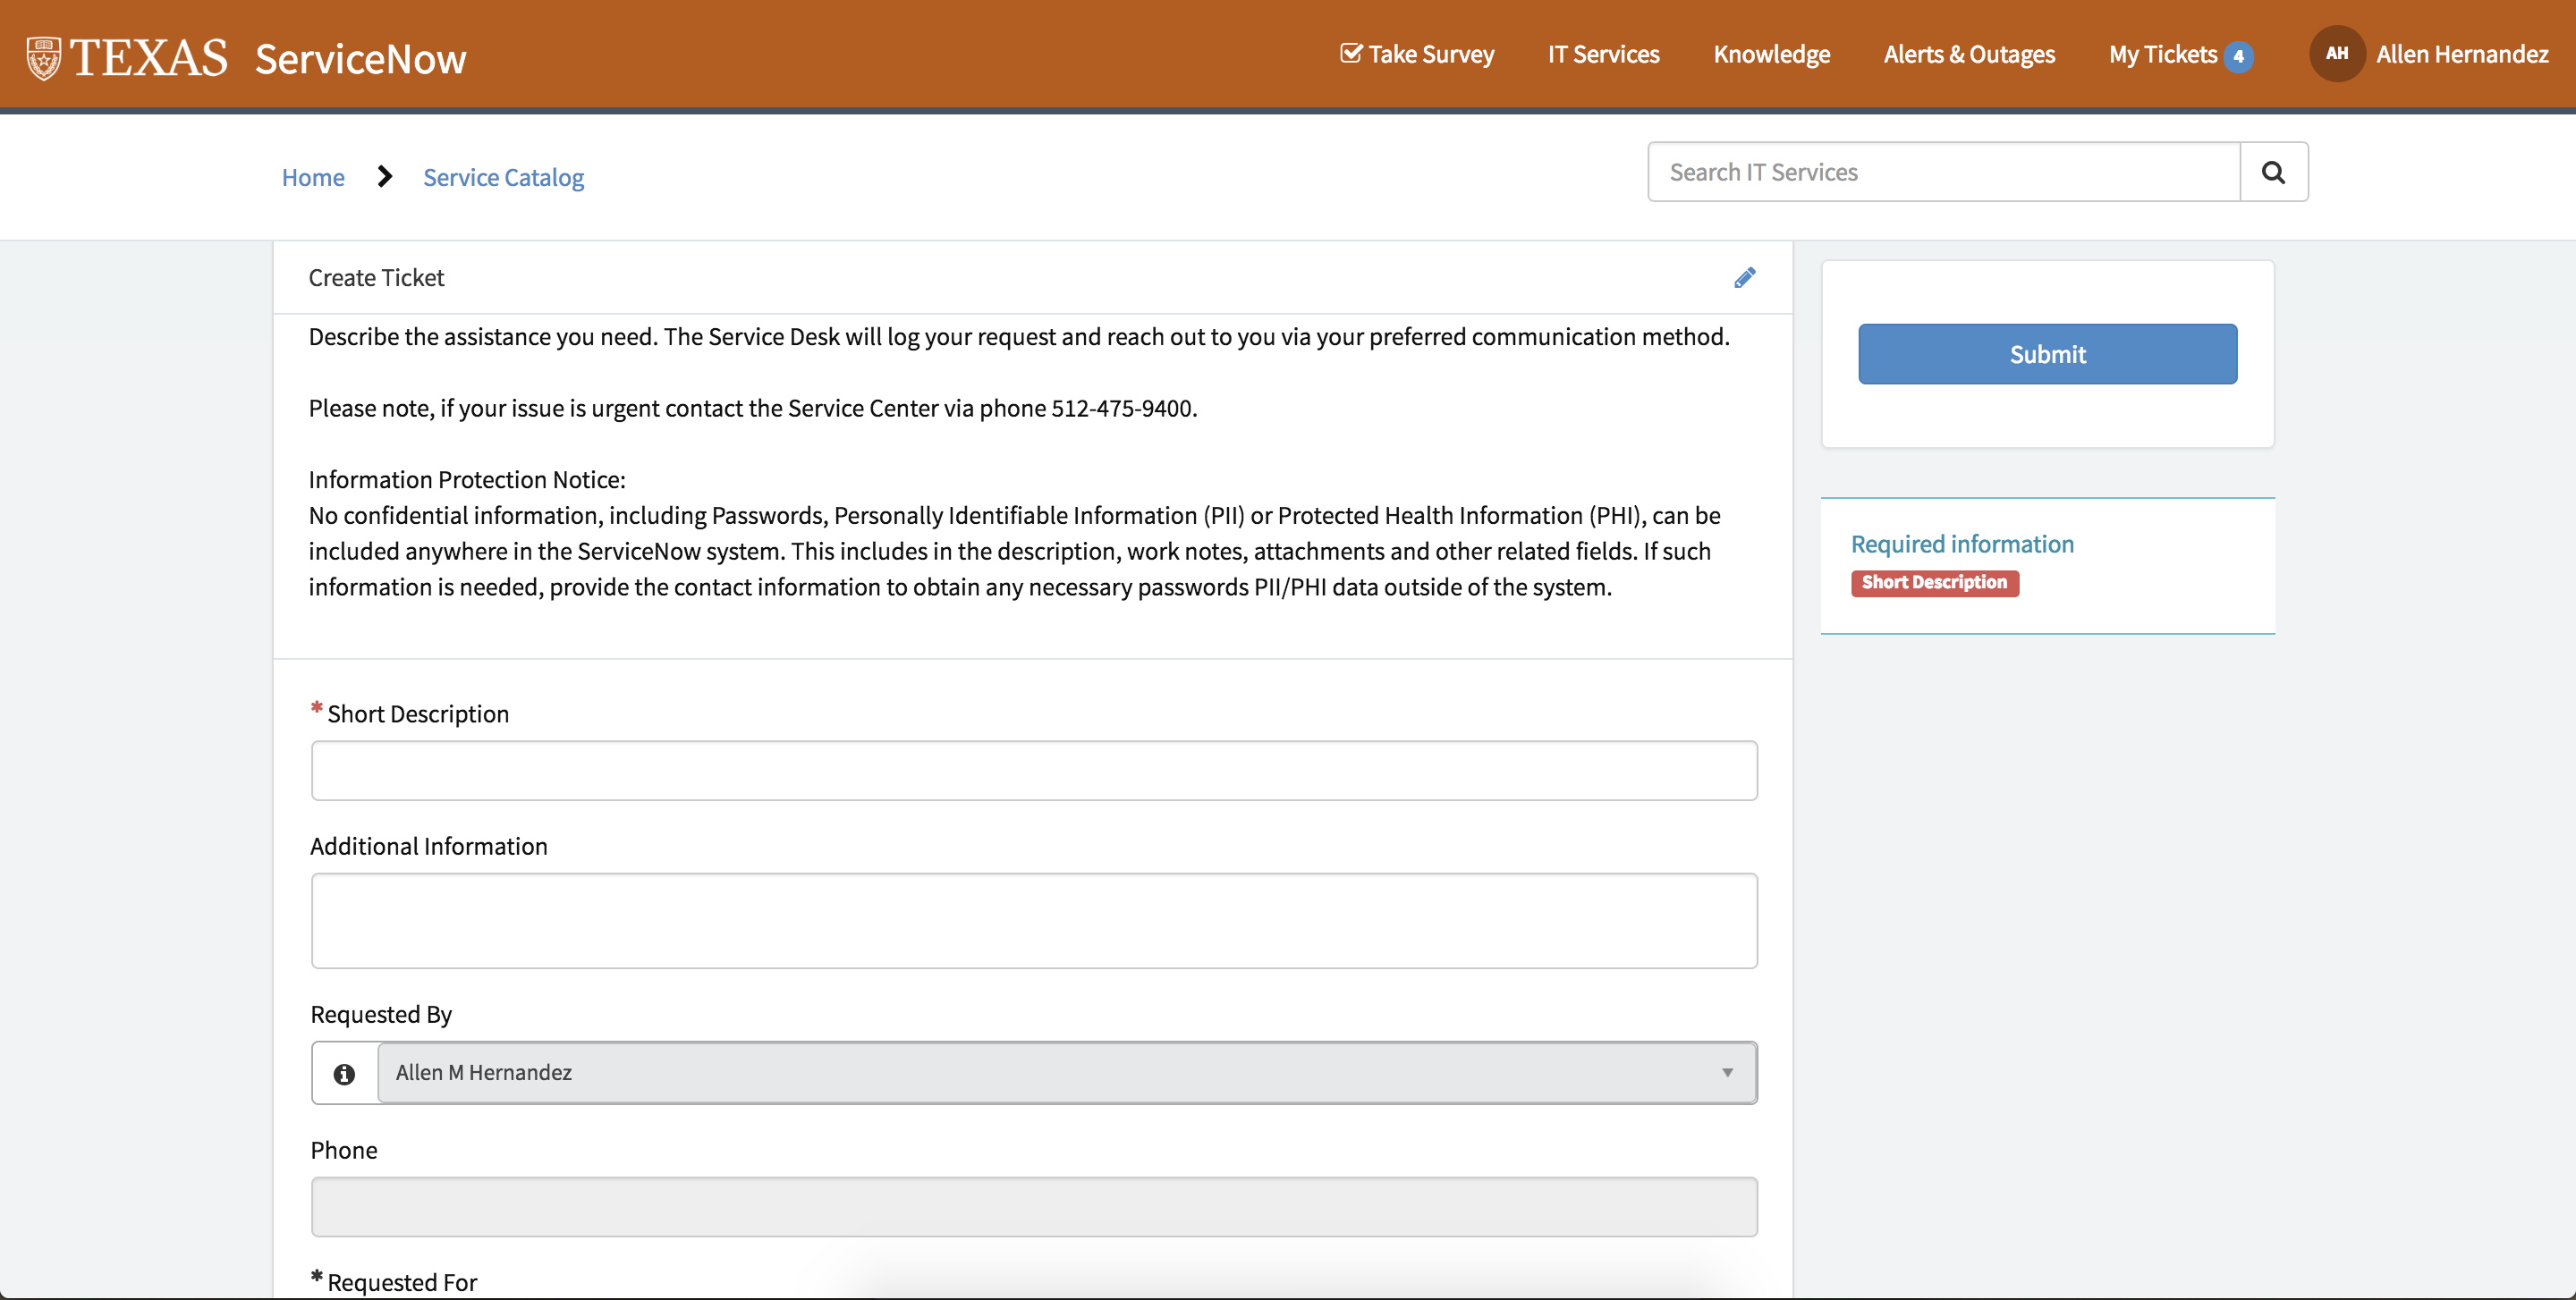Open the Knowledge menu item
This screenshot has width=2576, height=1300.
click(1771, 54)
